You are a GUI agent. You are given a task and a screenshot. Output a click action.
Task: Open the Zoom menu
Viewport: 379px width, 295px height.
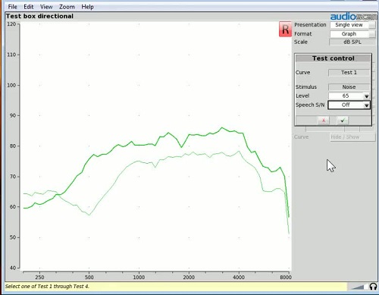[67, 7]
